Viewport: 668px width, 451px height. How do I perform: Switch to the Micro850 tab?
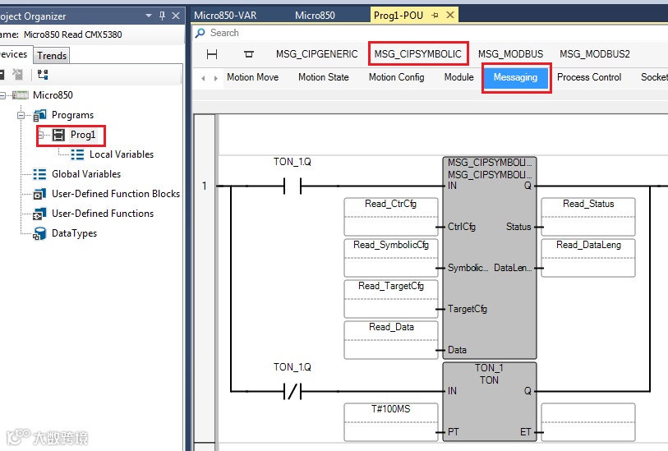tap(315, 16)
